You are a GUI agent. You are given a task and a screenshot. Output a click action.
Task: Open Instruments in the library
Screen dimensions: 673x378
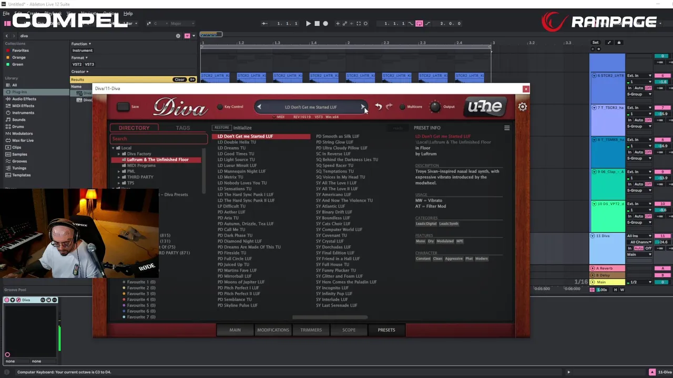[x=23, y=112]
